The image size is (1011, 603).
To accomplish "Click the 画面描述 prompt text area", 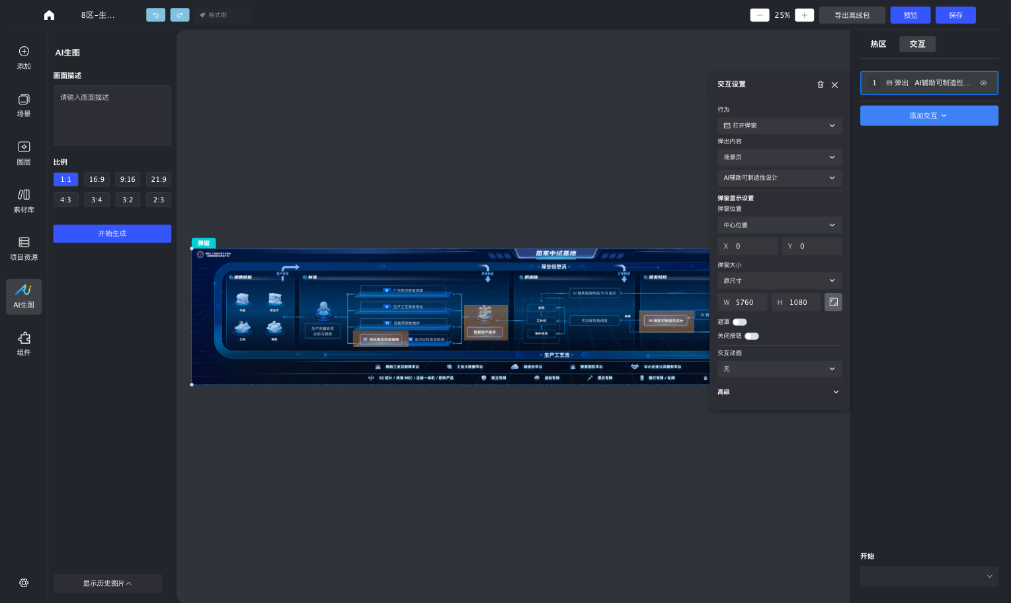I will click(112, 116).
